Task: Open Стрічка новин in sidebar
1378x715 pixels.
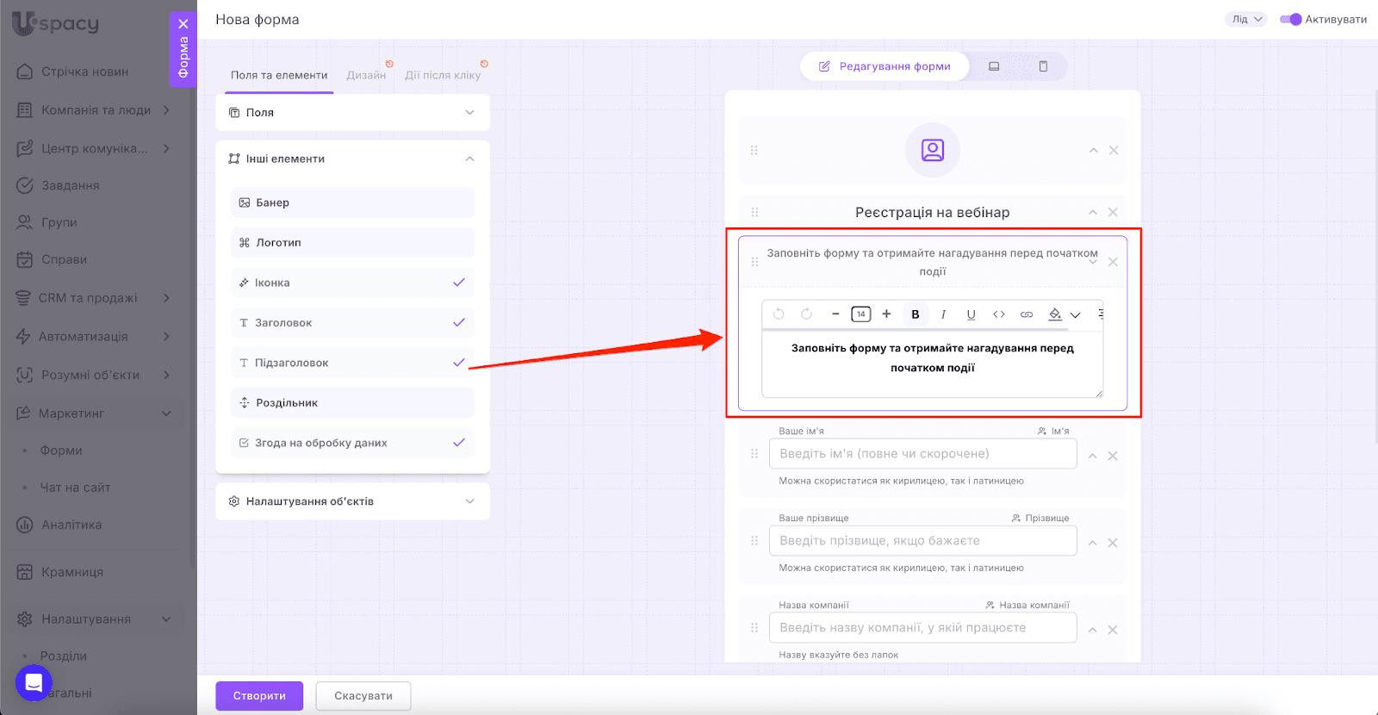Action: [x=84, y=71]
